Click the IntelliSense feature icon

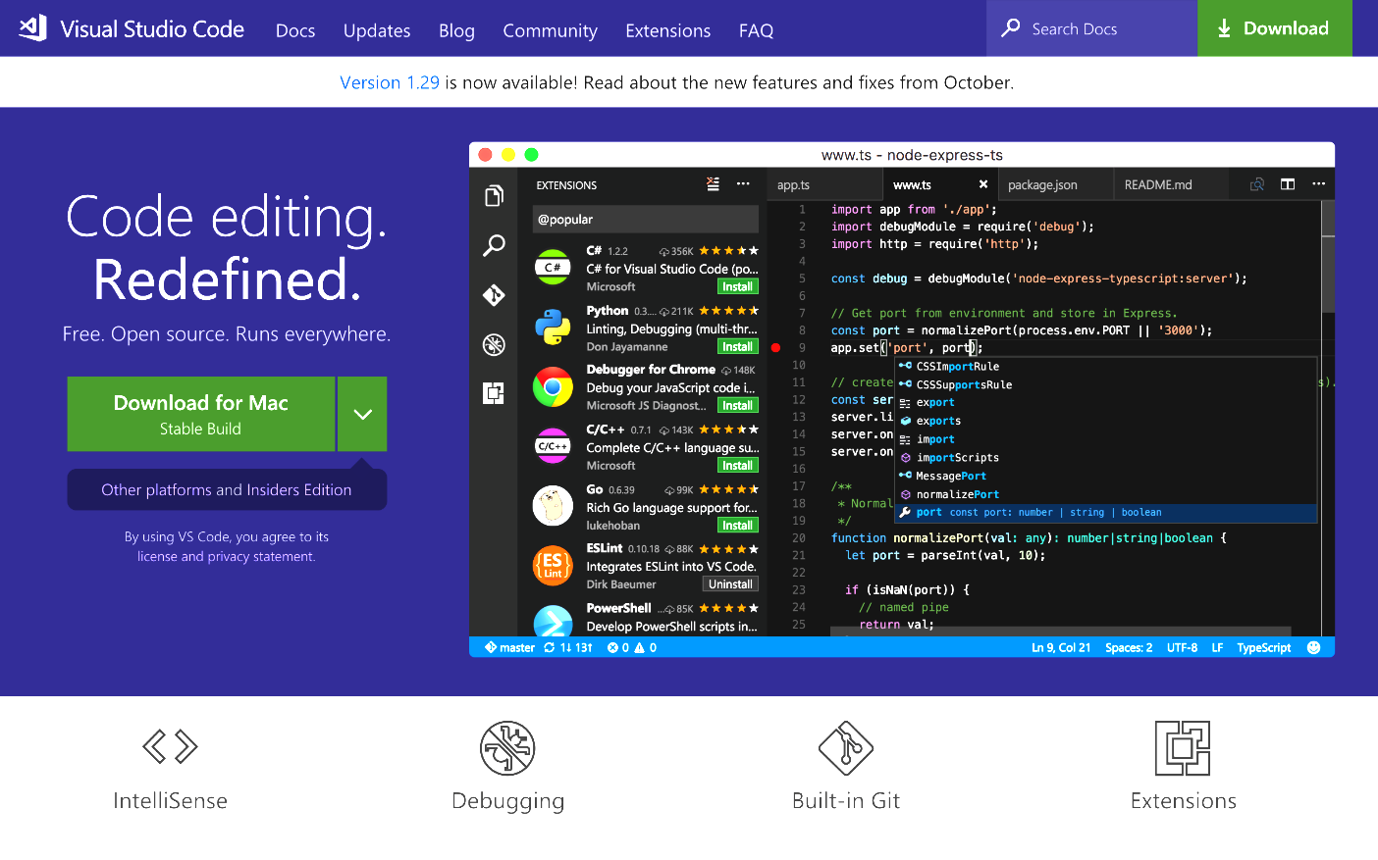click(170, 747)
